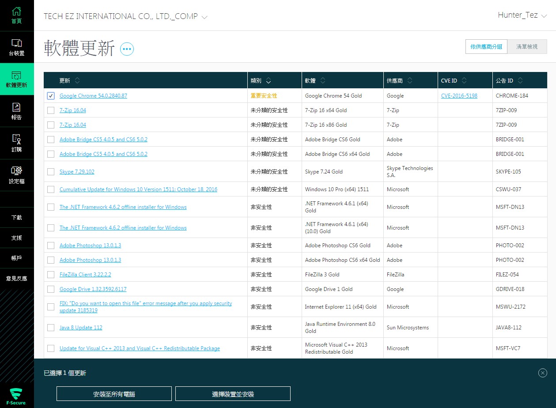The width and height of the screenshot is (556, 408).
Task: Switch to 清單檢視 list view
Action: 527,47
